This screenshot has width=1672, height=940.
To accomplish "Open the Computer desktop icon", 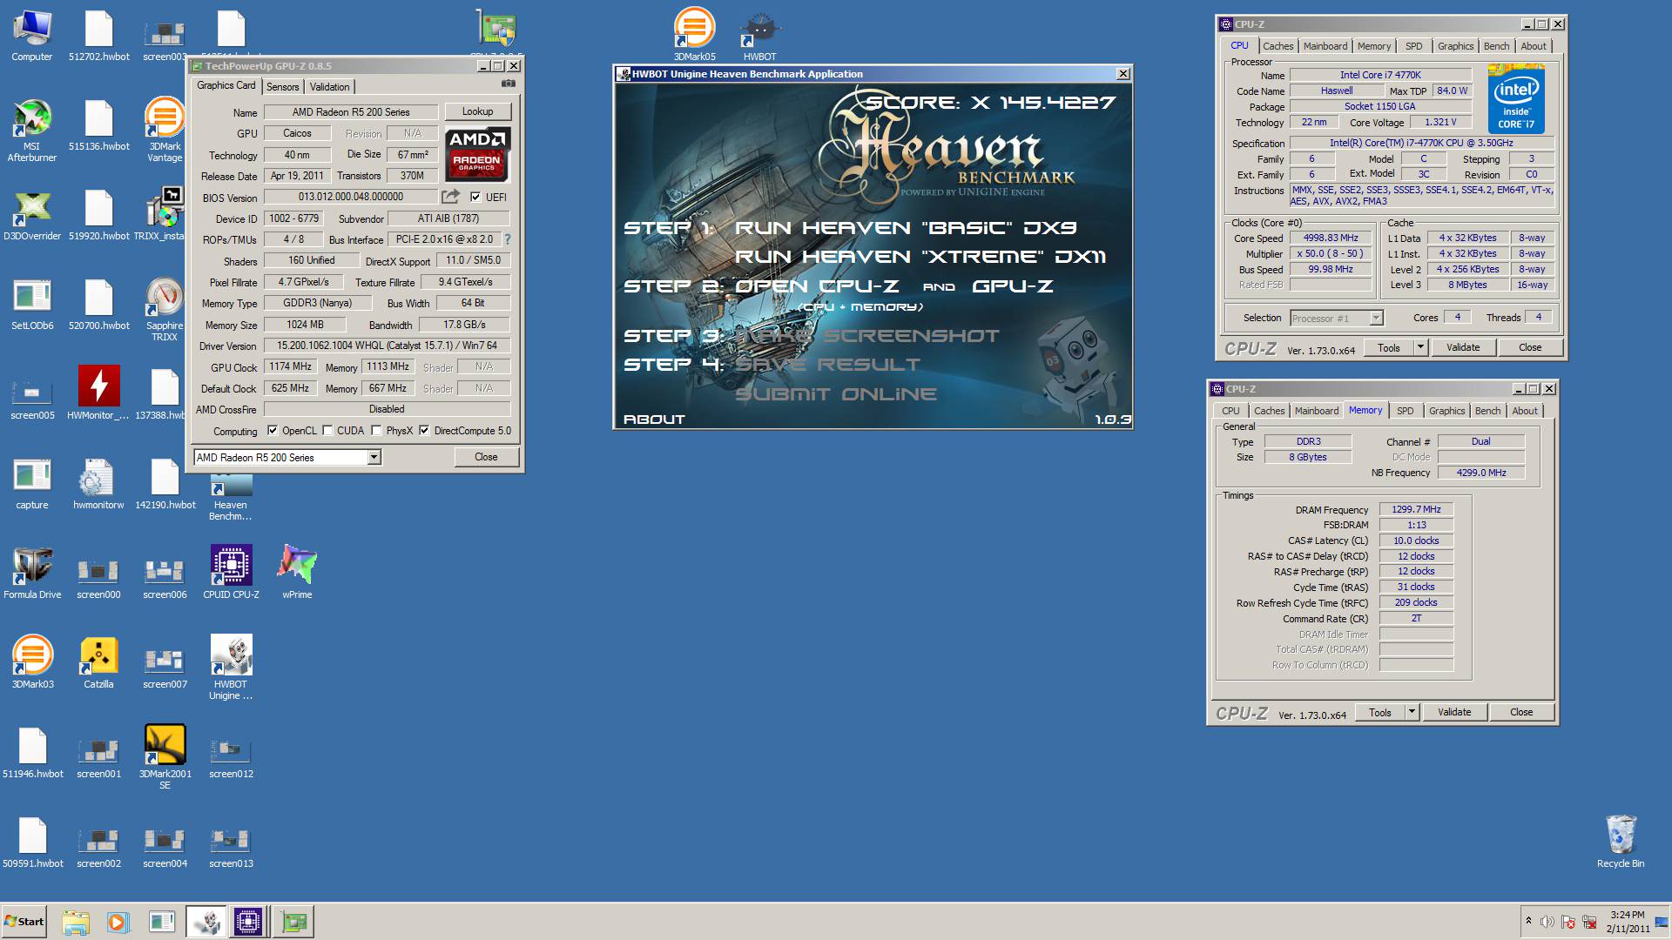I will click(32, 37).
